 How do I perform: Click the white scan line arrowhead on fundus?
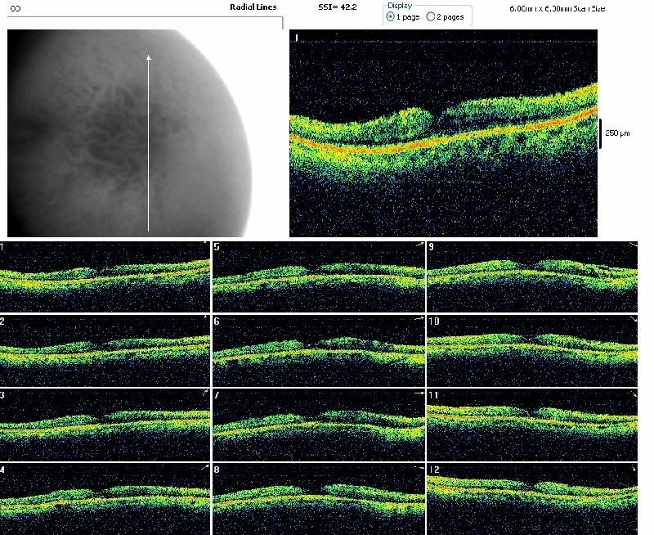[148, 57]
